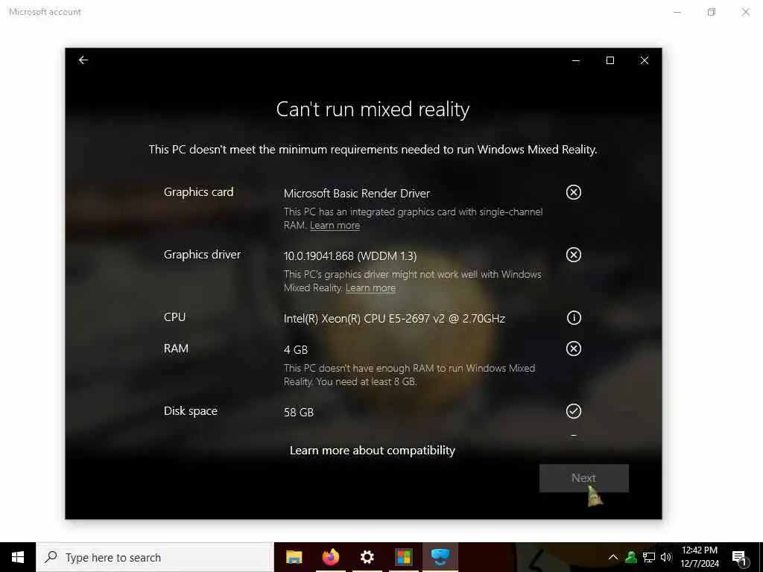Close the Mixed Reality Portal window
Screen dimensions: 763x572
(645, 60)
